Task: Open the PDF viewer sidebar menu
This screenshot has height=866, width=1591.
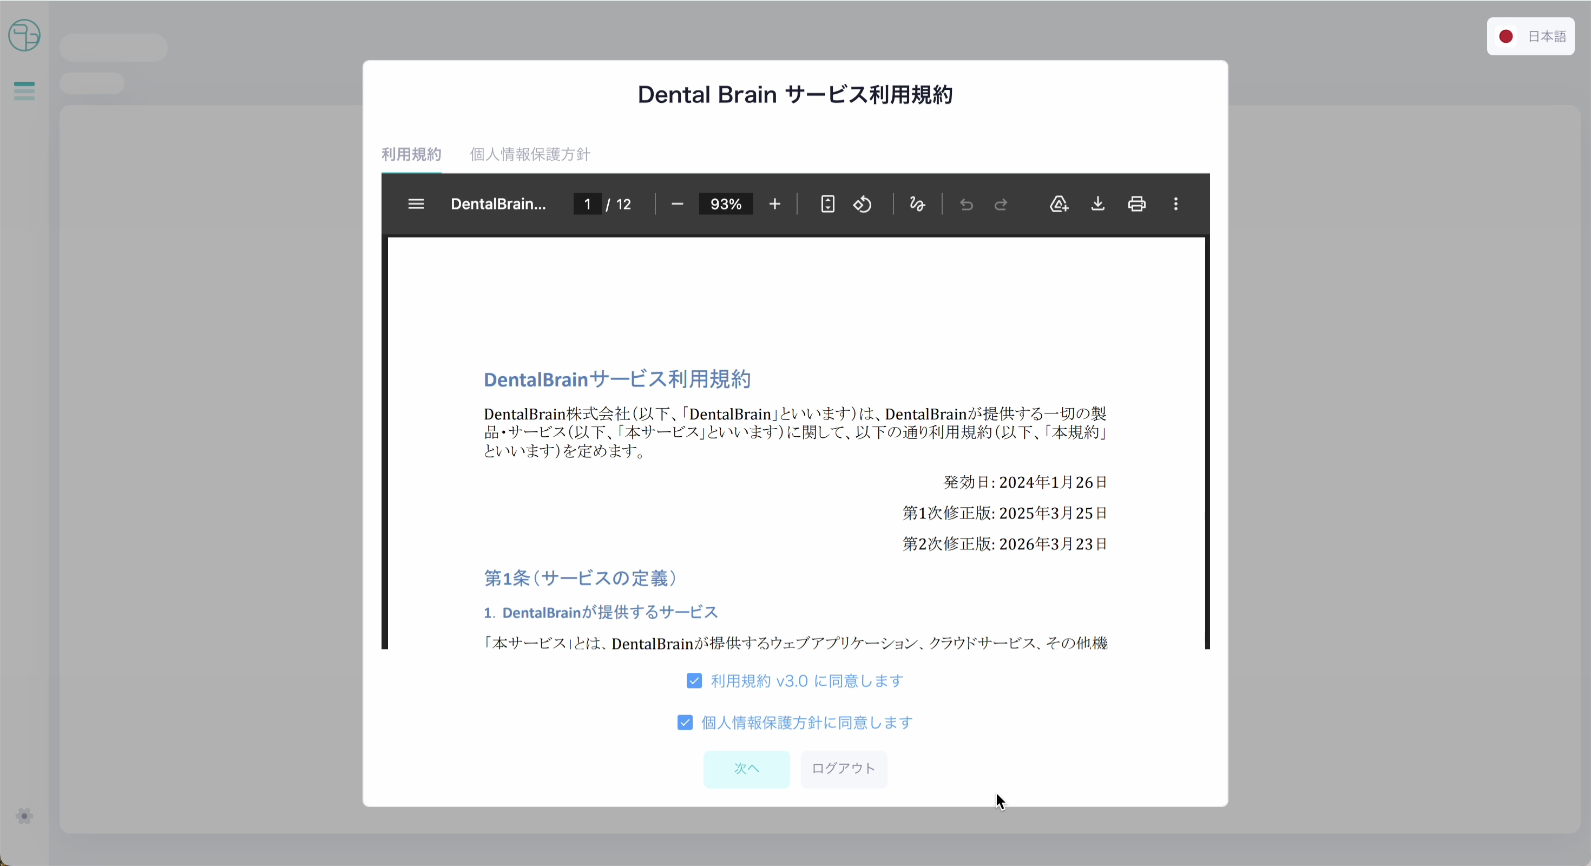Action: pos(416,205)
